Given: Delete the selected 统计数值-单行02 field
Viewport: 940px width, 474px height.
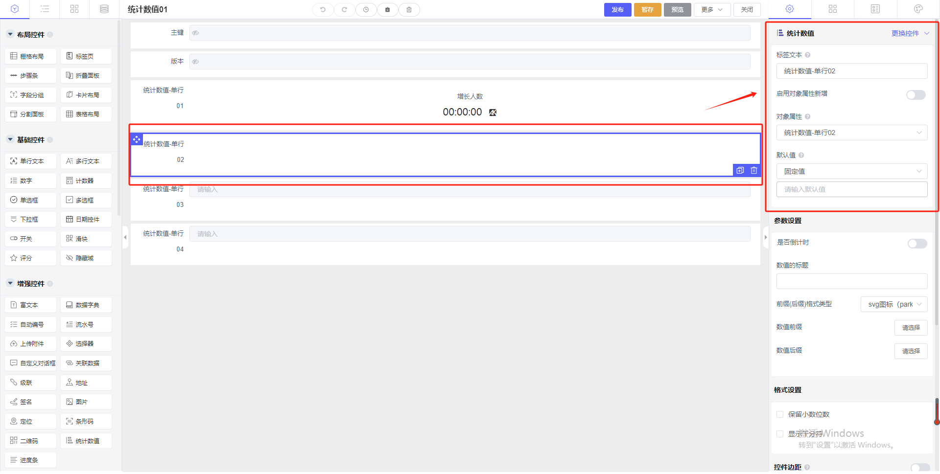Looking at the screenshot, I should pos(754,170).
